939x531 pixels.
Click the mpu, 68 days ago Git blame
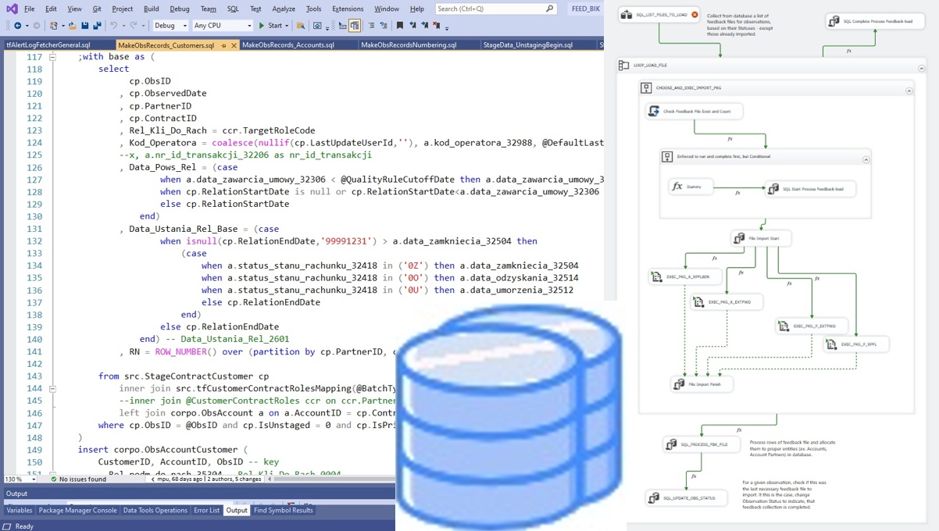179,479
